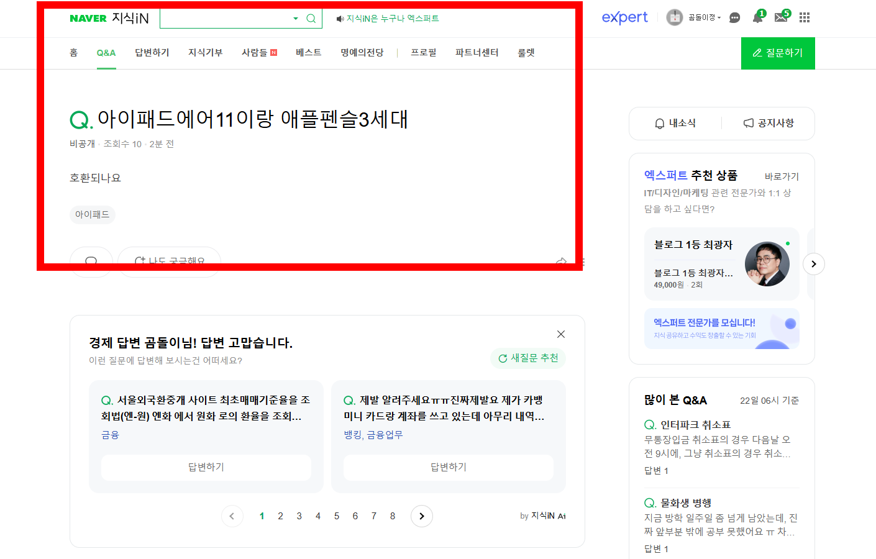
Task: Click the 금융 category link
Action: pyautogui.click(x=110, y=435)
